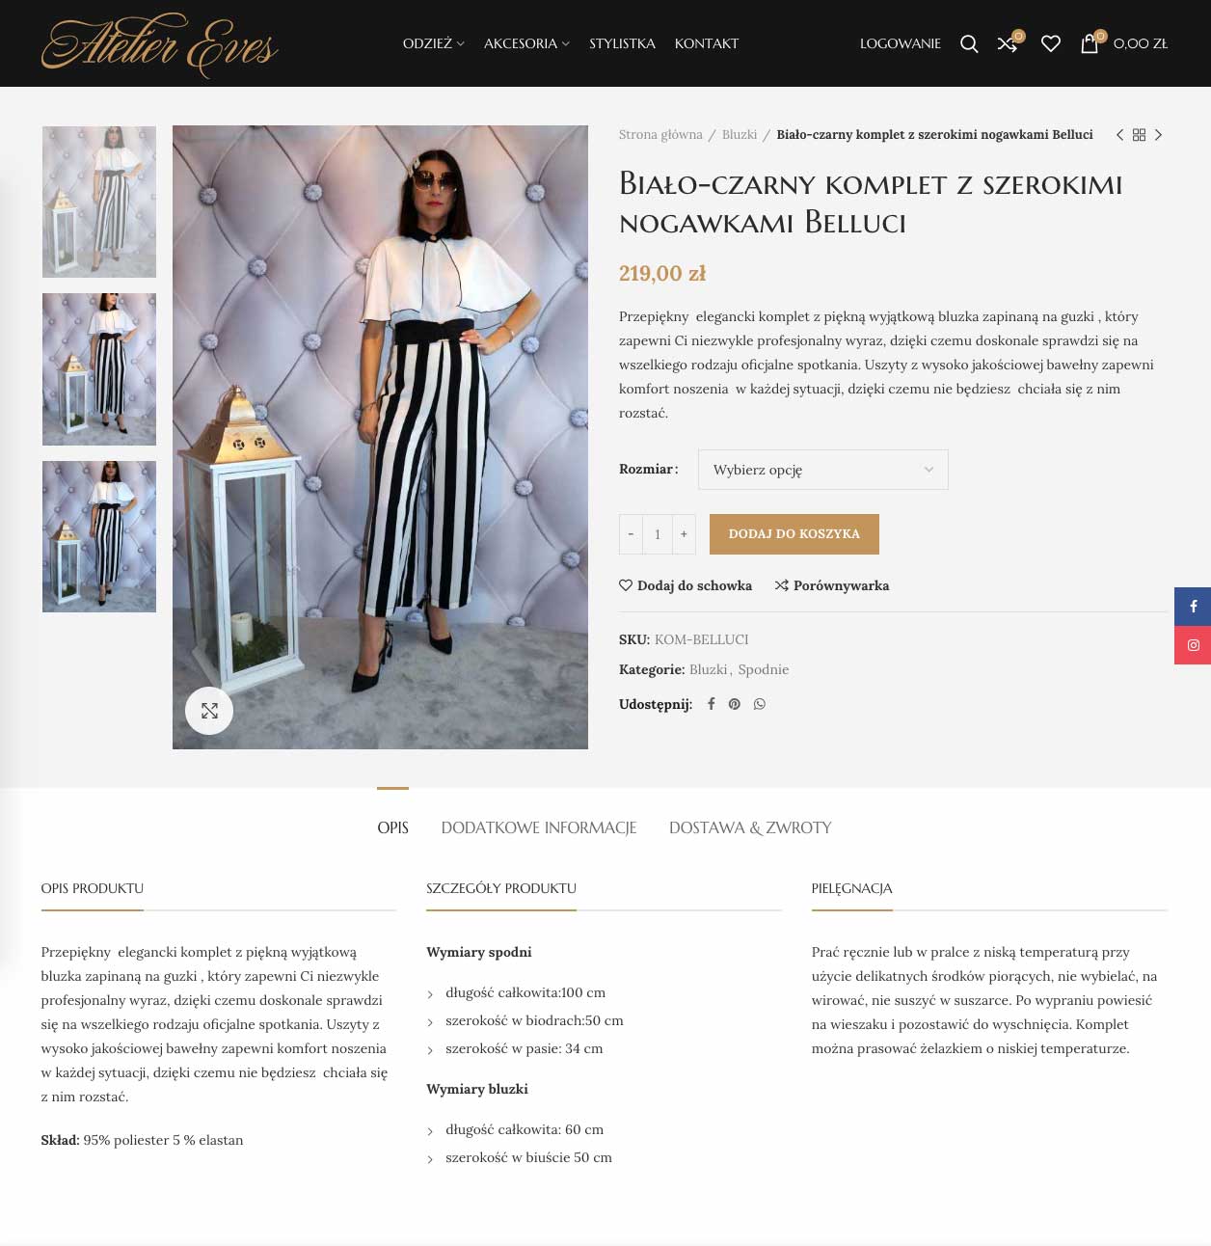The height and width of the screenshot is (1246, 1211).
Task: Decrease quantity with minus button
Action: (631, 534)
